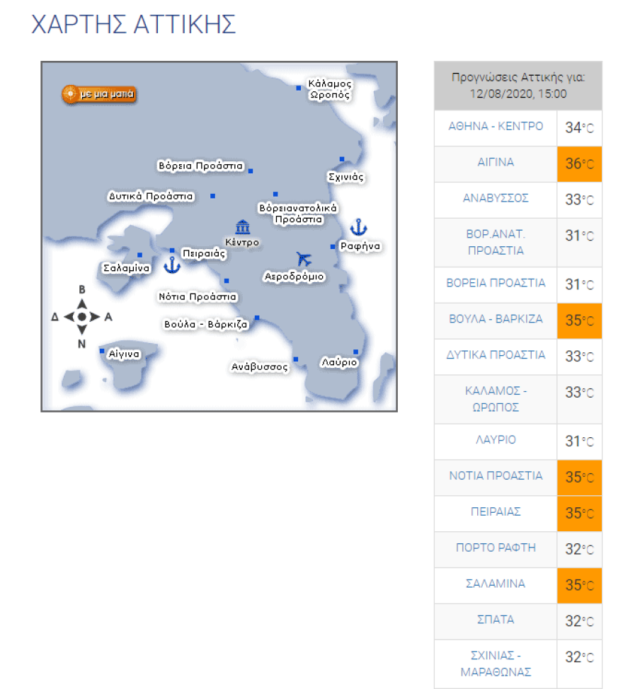Click the compass rose on the map

81,317
